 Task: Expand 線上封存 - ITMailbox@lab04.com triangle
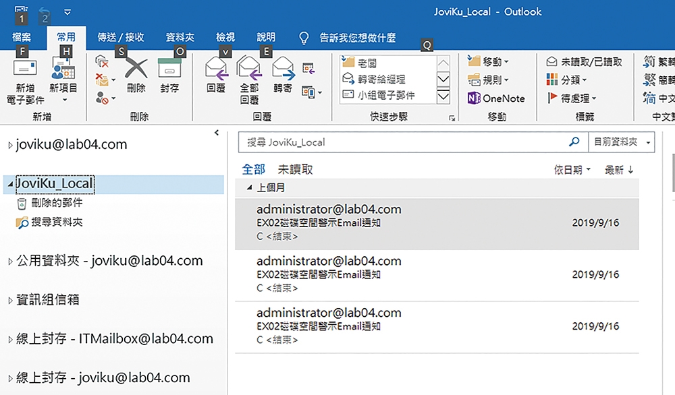point(10,340)
